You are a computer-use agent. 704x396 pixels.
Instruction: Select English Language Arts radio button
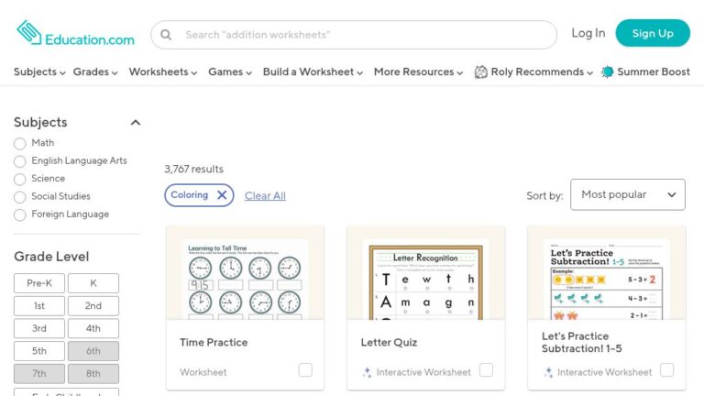(20, 161)
